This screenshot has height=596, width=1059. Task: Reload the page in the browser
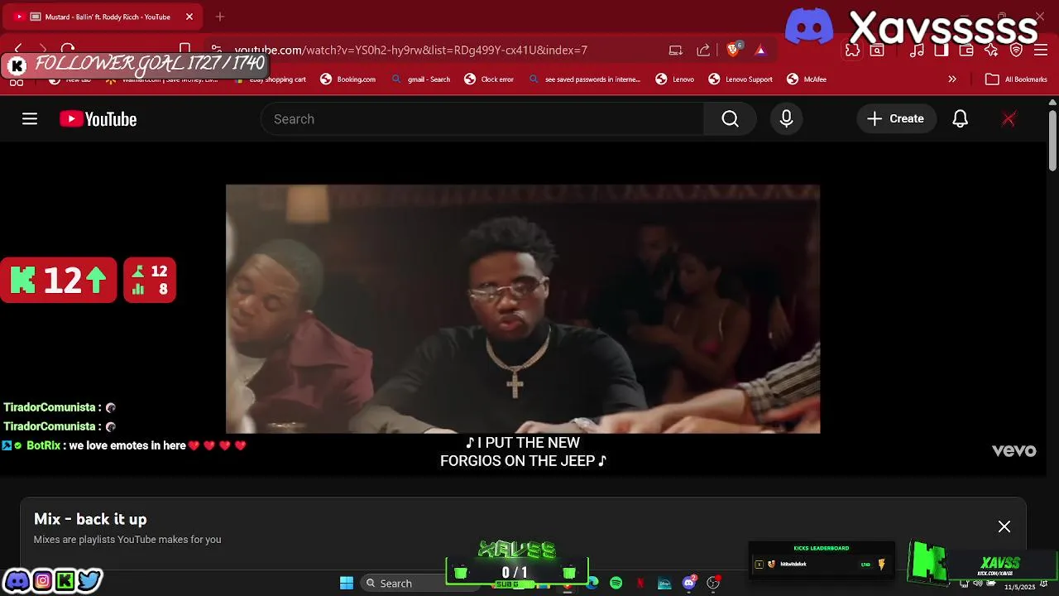pos(68,50)
